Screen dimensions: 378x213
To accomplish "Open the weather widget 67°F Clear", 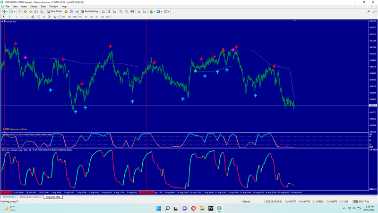I will 10,208.
